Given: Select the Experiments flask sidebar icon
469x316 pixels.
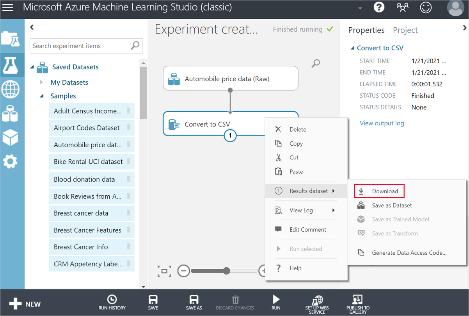Looking at the screenshot, I should (11, 64).
